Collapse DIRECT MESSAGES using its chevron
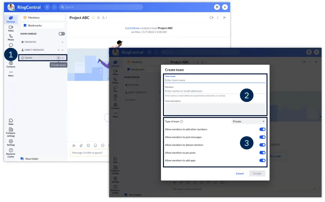The height and width of the screenshot is (202, 325). [x=62, y=50]
